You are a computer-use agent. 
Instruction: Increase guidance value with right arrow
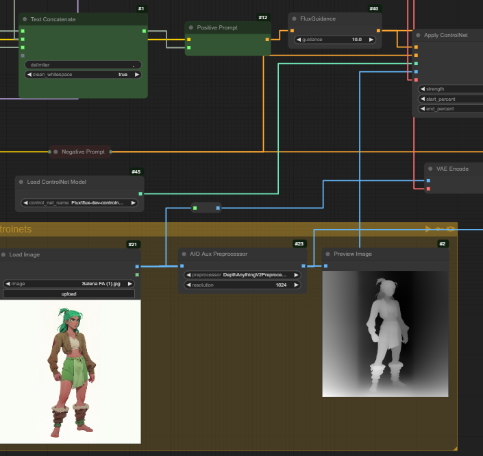tap(371, 40)
